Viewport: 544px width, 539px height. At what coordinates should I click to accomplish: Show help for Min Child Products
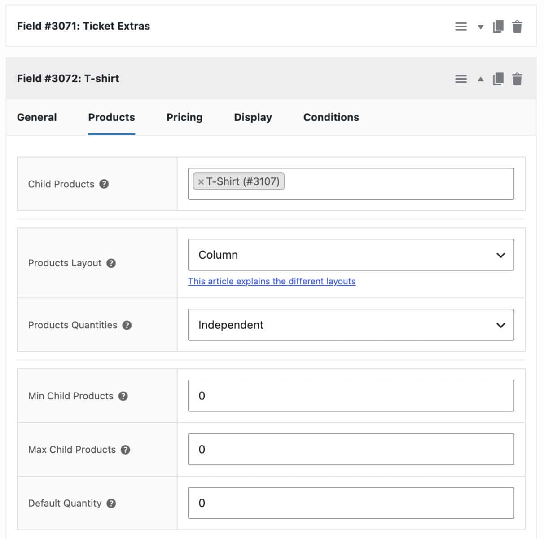[x=123, y=396]
